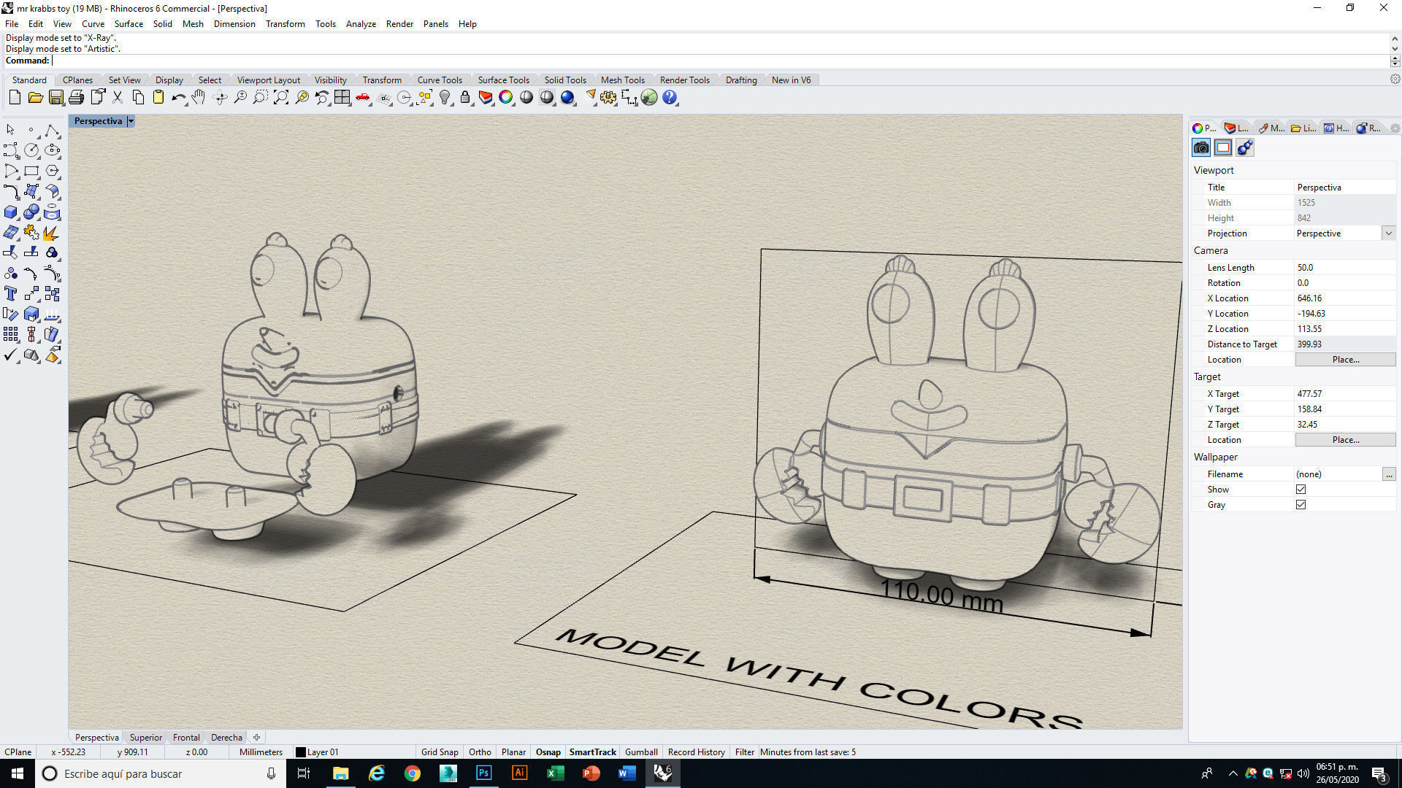
Task: Open the Filter option in status bar
Action: coord(744,752)
